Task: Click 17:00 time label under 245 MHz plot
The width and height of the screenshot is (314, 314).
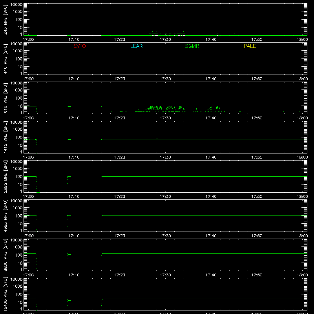Action: [28, 40]
